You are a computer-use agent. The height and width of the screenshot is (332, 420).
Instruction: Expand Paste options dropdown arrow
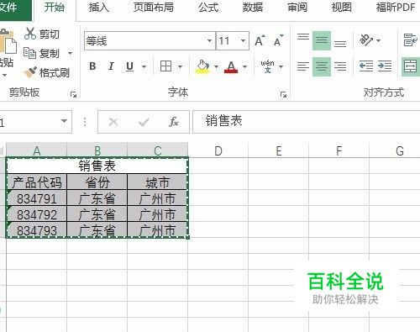tap(4, 75)
